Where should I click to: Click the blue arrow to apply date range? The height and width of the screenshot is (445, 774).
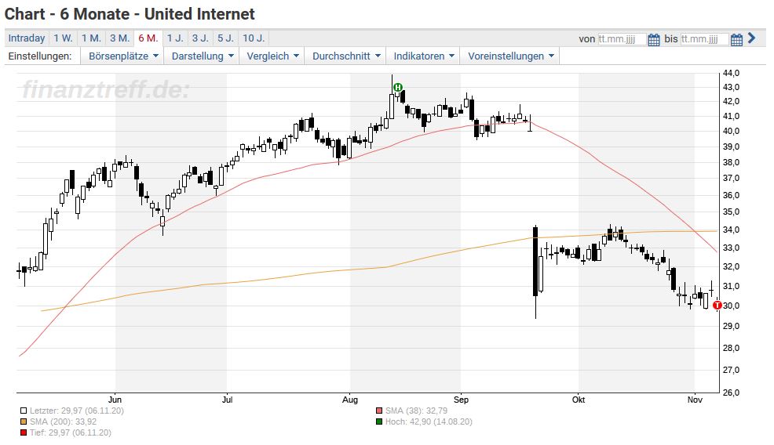752,38
